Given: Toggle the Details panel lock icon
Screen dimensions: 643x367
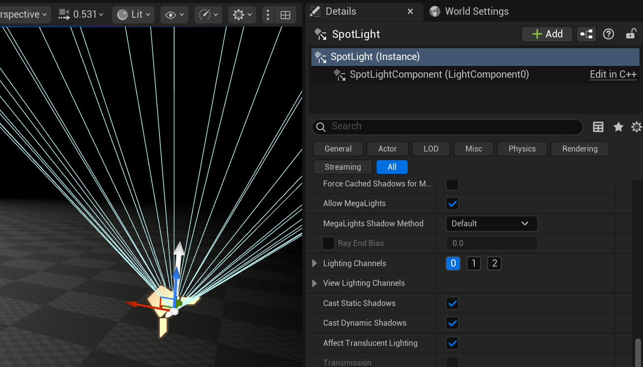Looking at the screenshot, I should [x=631, y=34].
